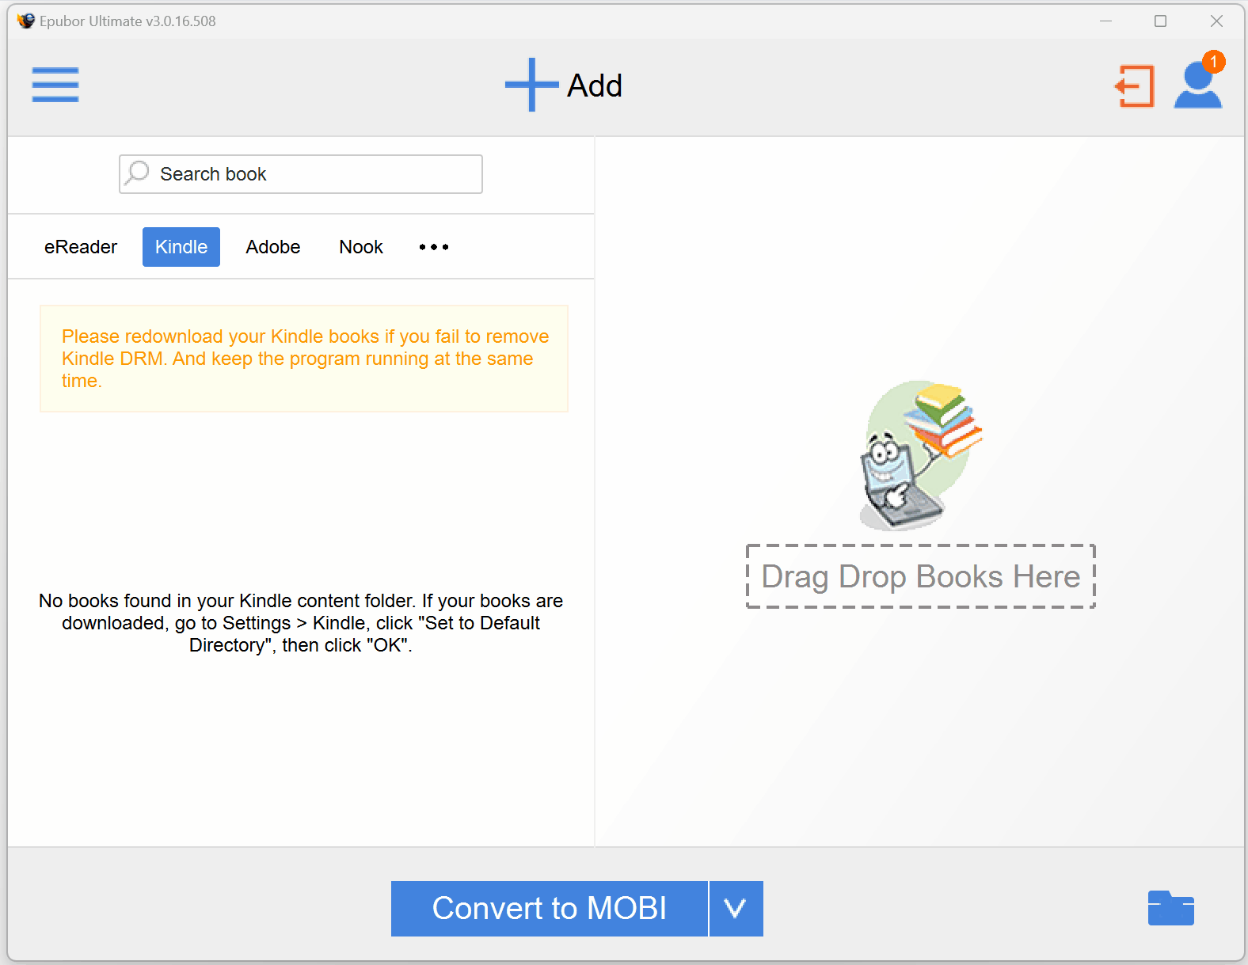Screen dimensions: 1248x965
Task: Open the hamburger menu
Action: pyautogui.click(x=55, y=85)
